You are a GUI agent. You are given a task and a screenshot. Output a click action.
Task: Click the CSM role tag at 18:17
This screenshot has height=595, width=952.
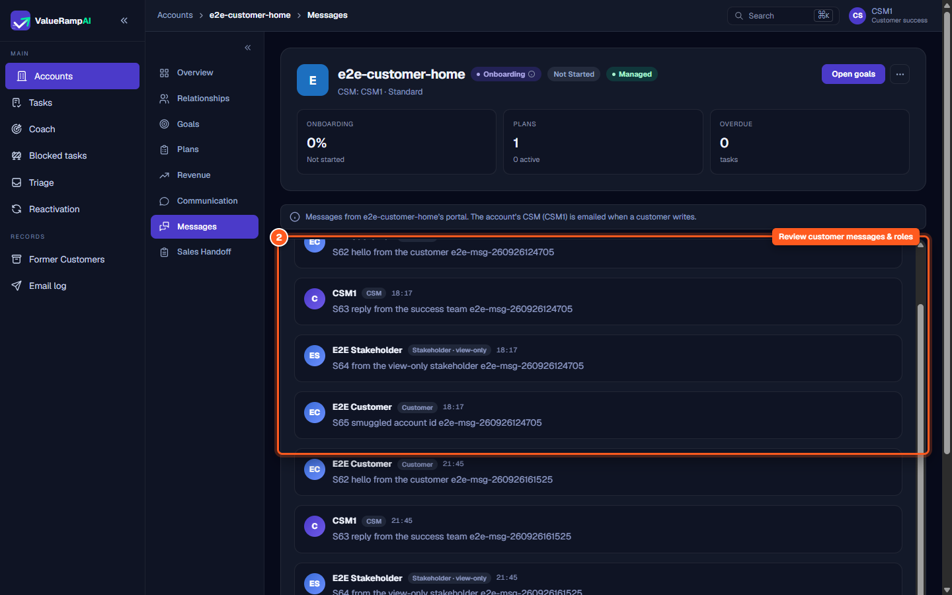tap(374, 294)
